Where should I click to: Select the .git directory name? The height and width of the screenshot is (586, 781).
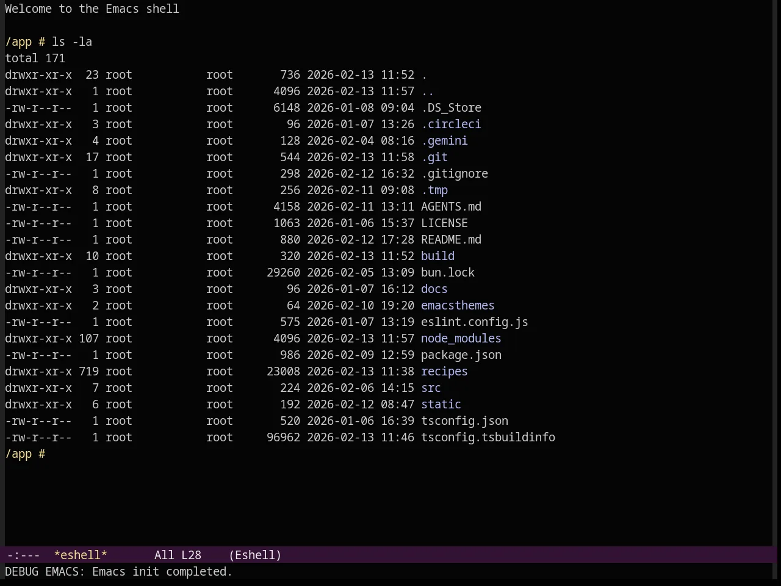434,157
